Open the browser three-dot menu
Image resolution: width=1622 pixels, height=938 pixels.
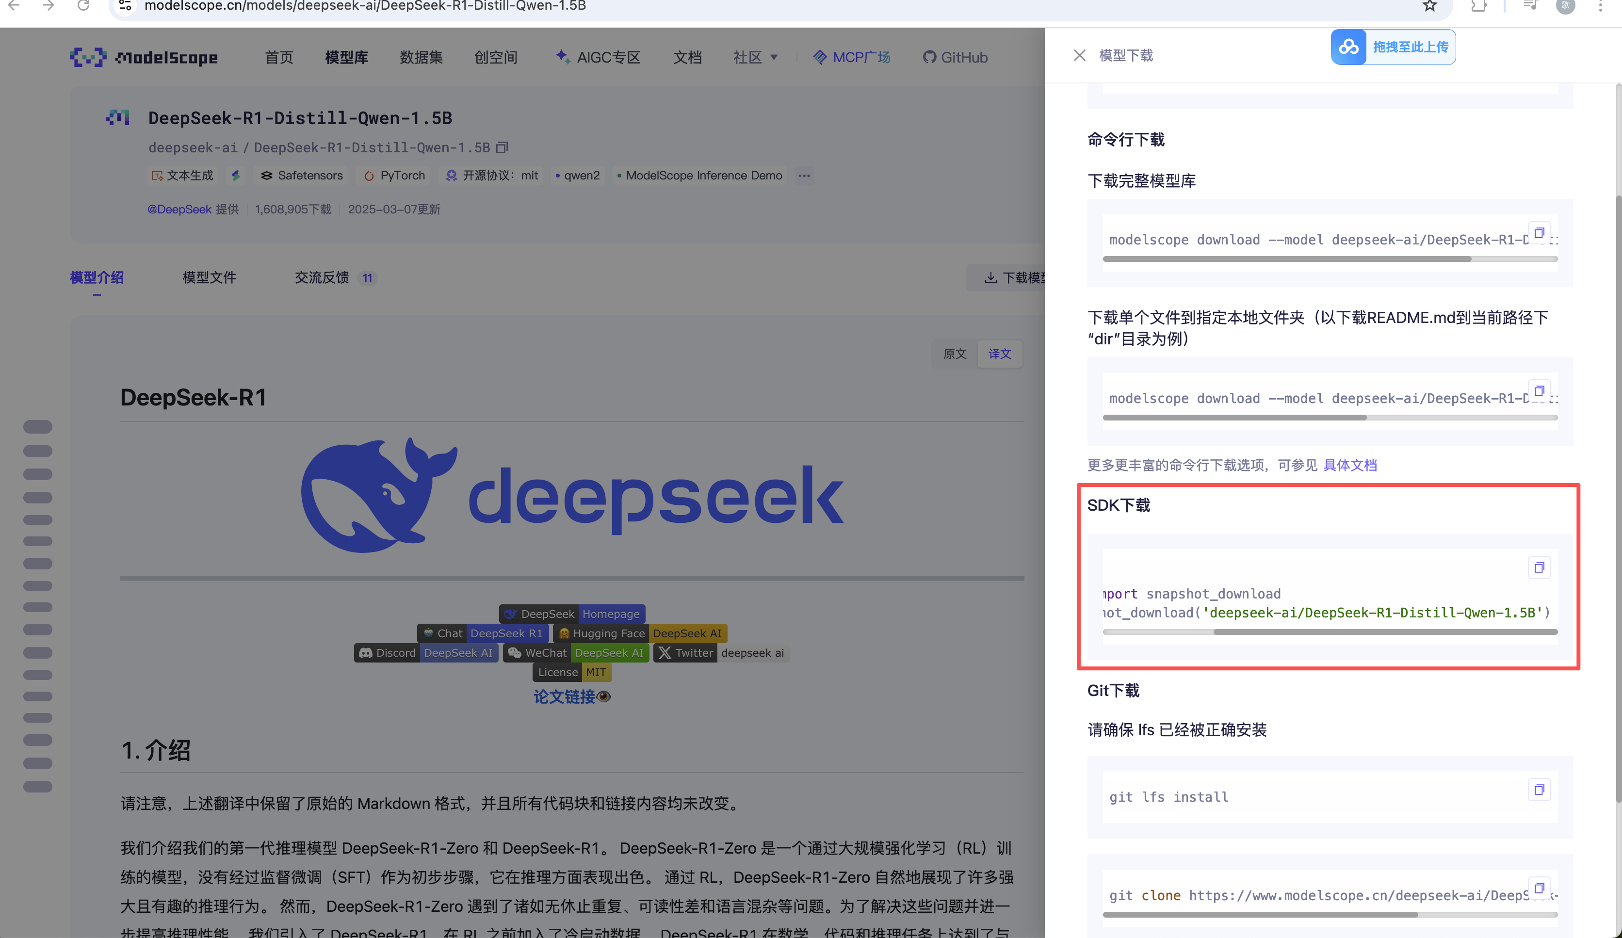(x=1600, y=6)
